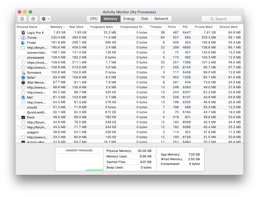Click the Compressed 0 bytes summary value
The width and height of the screenshot is (259, 197).
(194, 164)
